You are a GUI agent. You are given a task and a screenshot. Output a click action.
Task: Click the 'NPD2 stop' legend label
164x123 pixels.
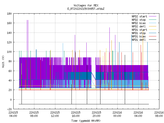[x=139, y=20]
